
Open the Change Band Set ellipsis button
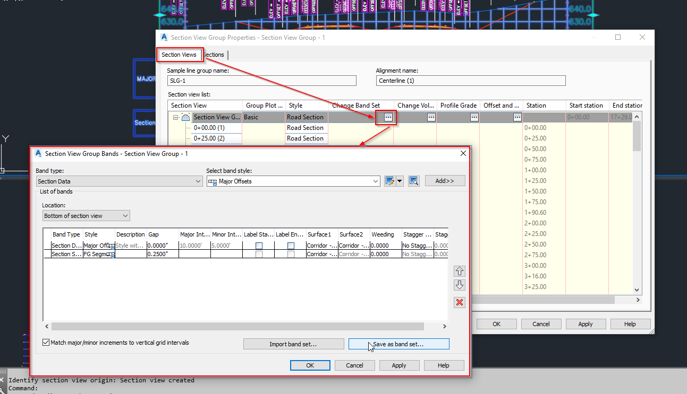(x=387, y=117)
